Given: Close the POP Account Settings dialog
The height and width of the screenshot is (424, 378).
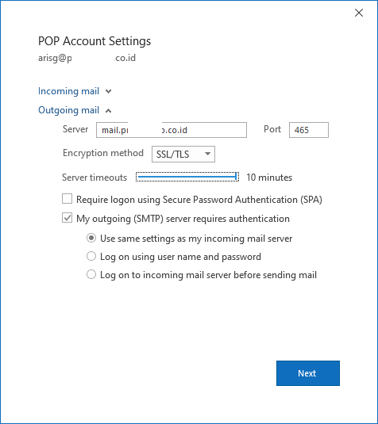Looking at the screenshot, I should (x=359, y=13).
